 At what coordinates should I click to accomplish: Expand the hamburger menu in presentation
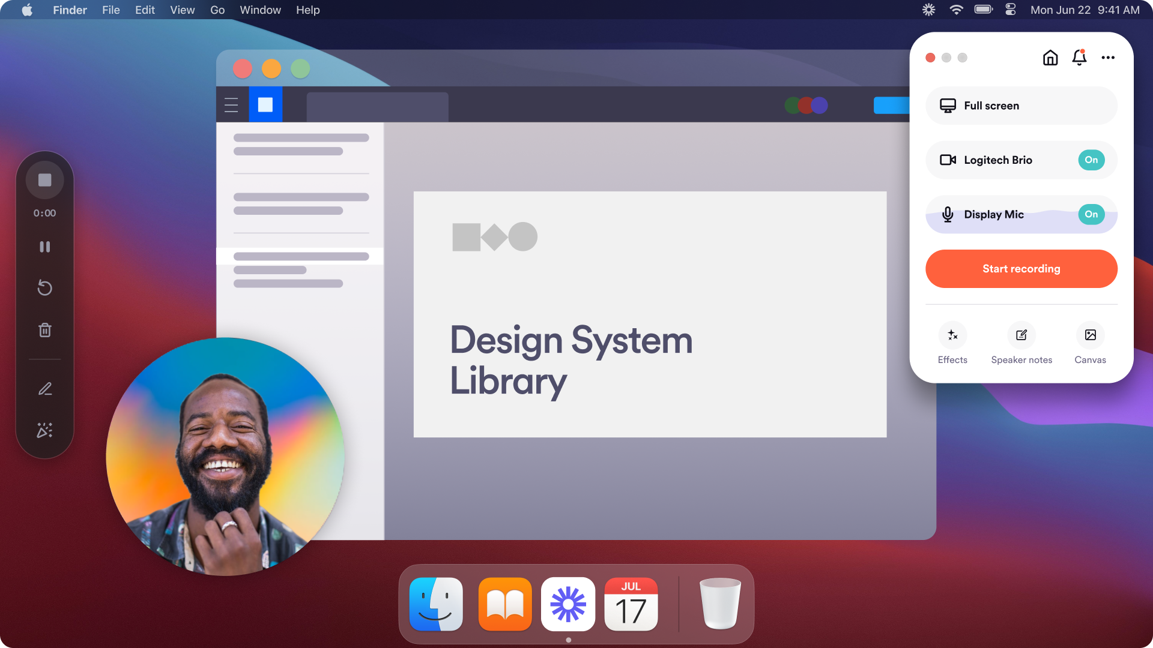[232, 104]
